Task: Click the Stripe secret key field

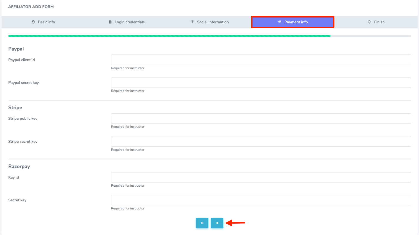Action: [261, 141]
